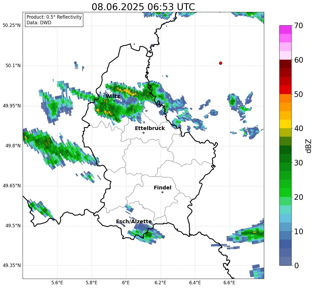Image resolution: width=315 pixels, height=288 pixels.
Task: Click the Wiltz location cross marker
Action: 114,101
